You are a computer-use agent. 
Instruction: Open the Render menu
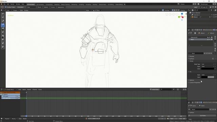point(12,4)
